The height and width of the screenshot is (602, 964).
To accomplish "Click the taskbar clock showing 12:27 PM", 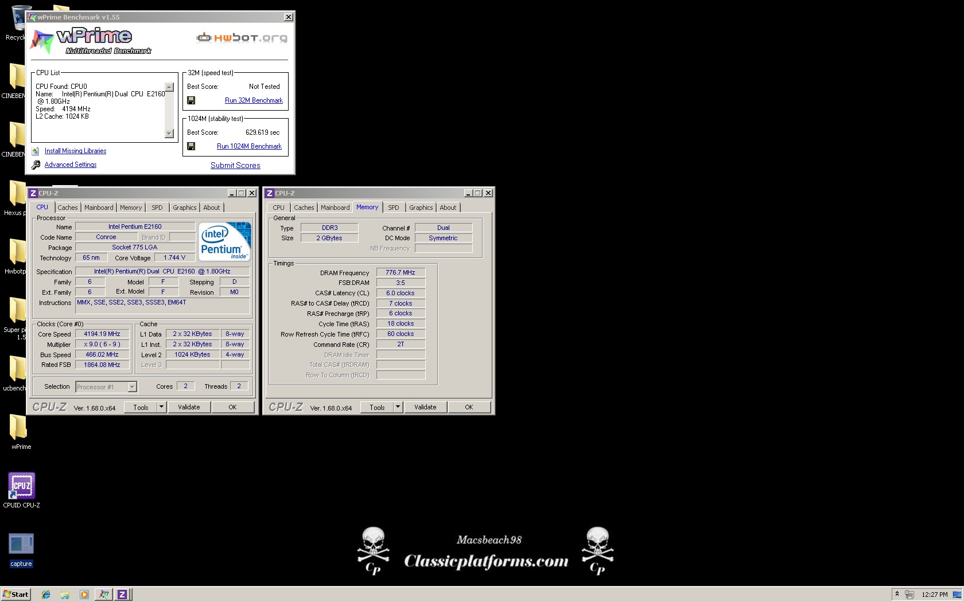I will click(934, 595).
